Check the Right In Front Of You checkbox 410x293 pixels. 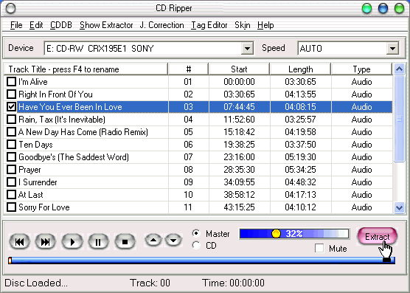(x=11, y=94)
